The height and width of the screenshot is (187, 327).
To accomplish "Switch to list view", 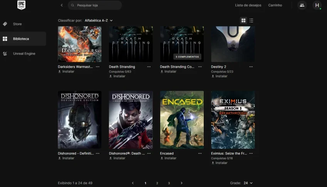I will (251, 20).
